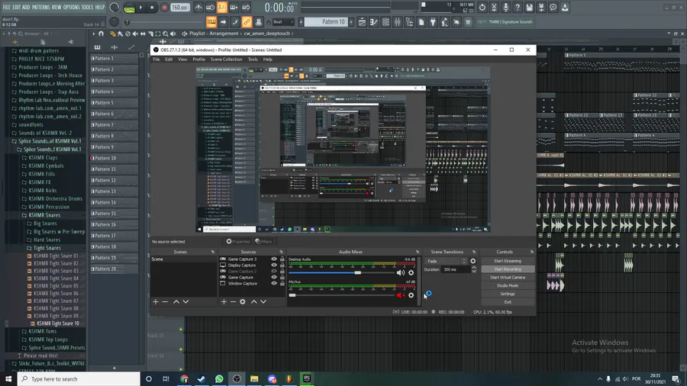Screen dimensions: 687x386
Task: Open source properties gear under Sources list
Action: (x=243, y=301)
